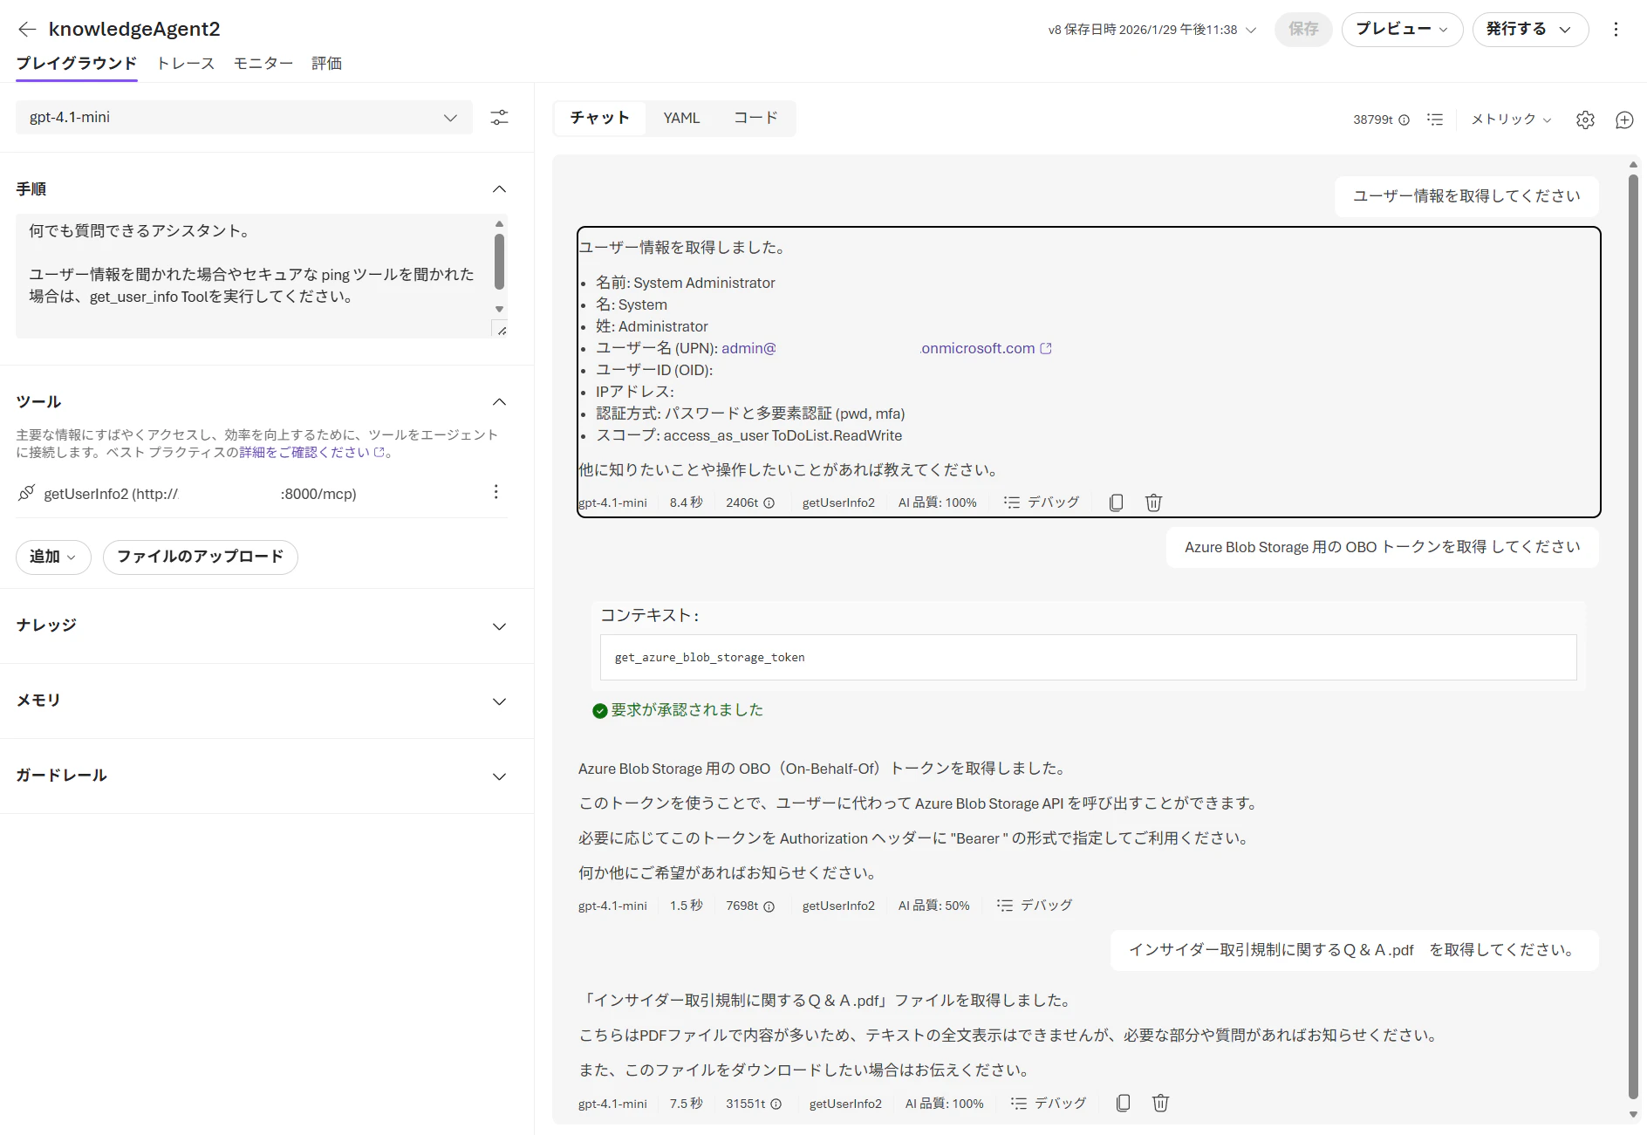This screenshot has height=1135, width=1647.
Task: Open options for getUserInfo2 tool
Action: coord(495,492)
